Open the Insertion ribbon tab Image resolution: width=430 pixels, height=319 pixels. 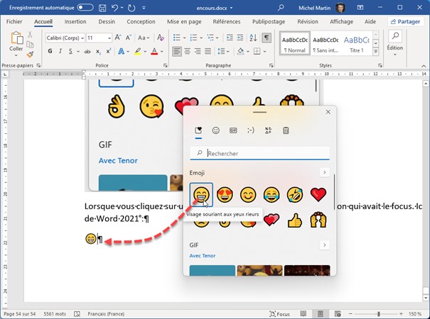click(75, 22)
